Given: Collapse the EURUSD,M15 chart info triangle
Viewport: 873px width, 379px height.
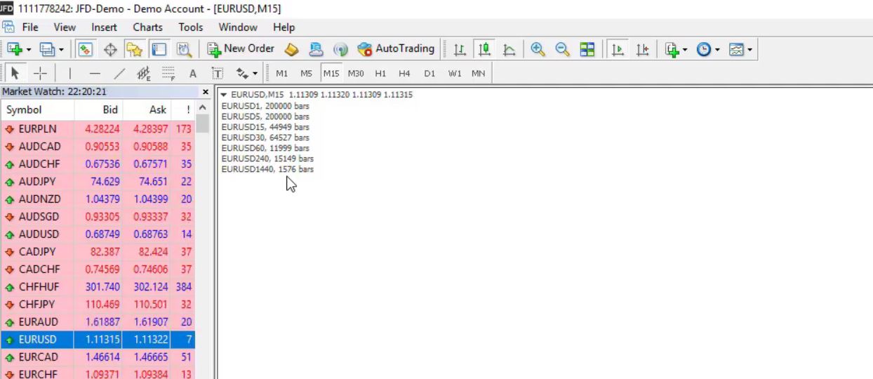Looking at the screenshot, I should [223, 95].
